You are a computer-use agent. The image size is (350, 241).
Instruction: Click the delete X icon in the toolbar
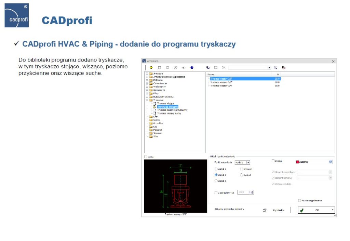tap(224, 67)
